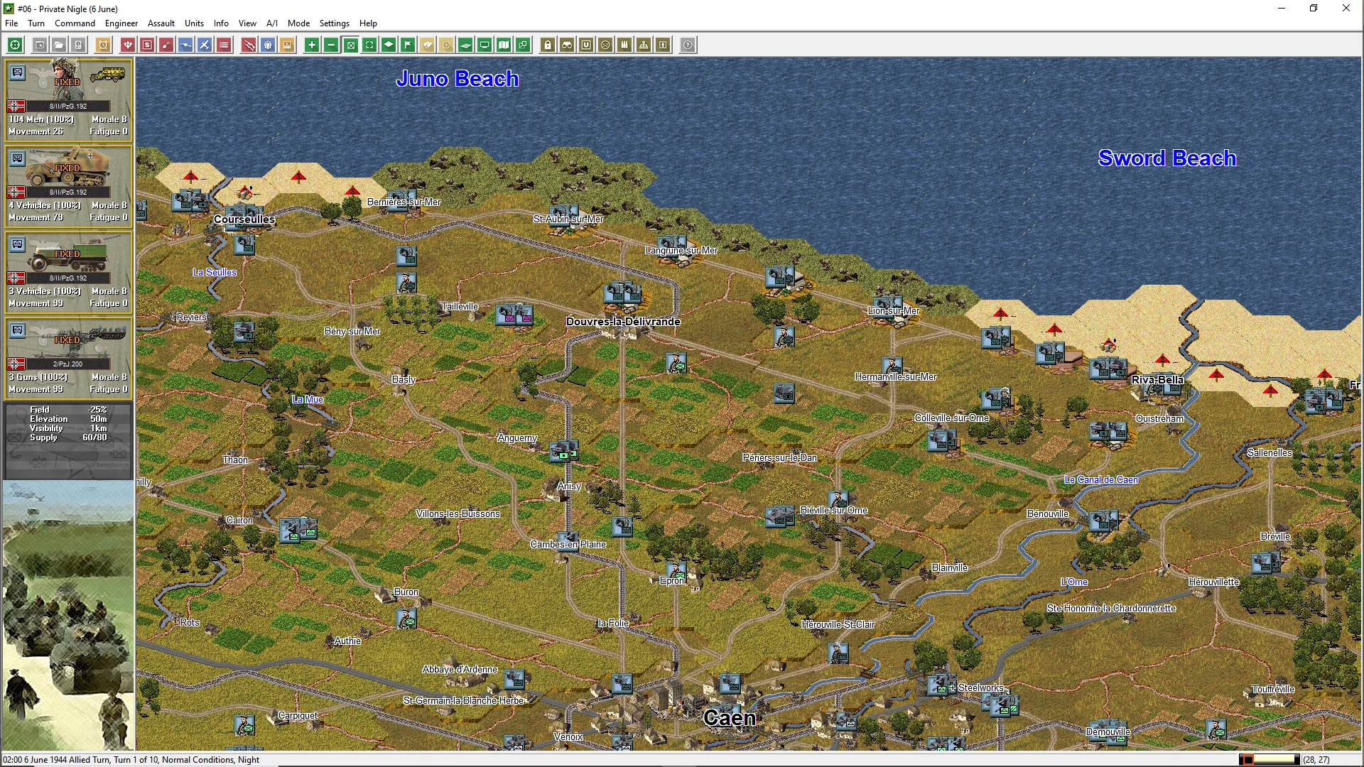Zoom out with the green minus icon

[x=331, y=45]
